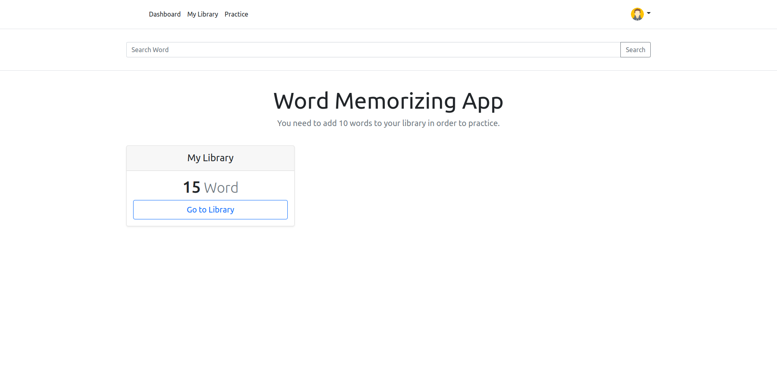This screenshot has height=381, width=777.
Task: Click the '15 Word' count text
Action: coord(210,187)
